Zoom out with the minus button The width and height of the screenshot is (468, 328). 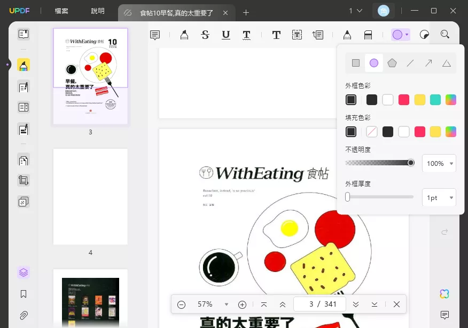coord(181,305)
